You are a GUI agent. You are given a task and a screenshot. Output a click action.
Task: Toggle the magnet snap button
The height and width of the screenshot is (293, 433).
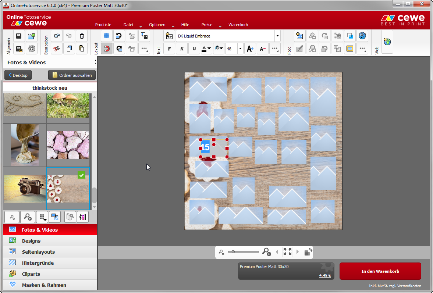click(106, 49)
